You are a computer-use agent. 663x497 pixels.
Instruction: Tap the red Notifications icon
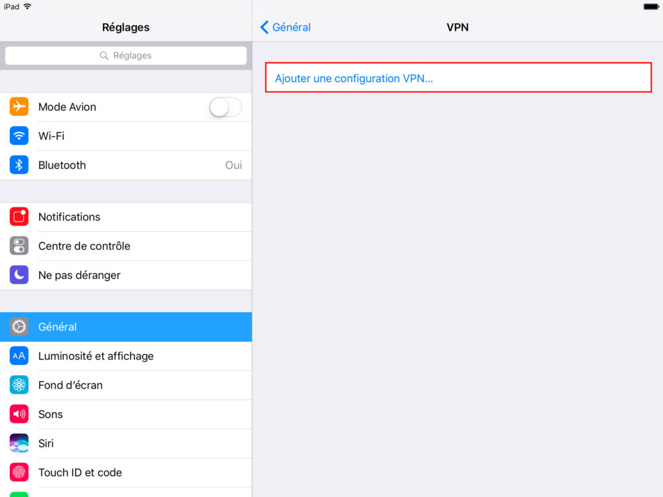[19, 217]
